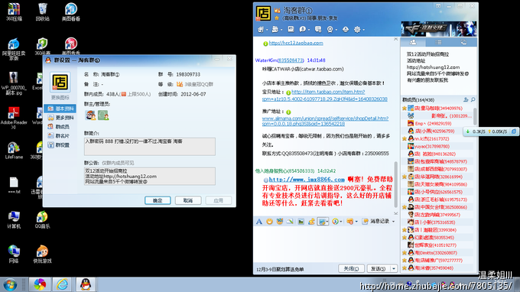Select the 群设置 tab in group settings

click(x=60, y=144)
